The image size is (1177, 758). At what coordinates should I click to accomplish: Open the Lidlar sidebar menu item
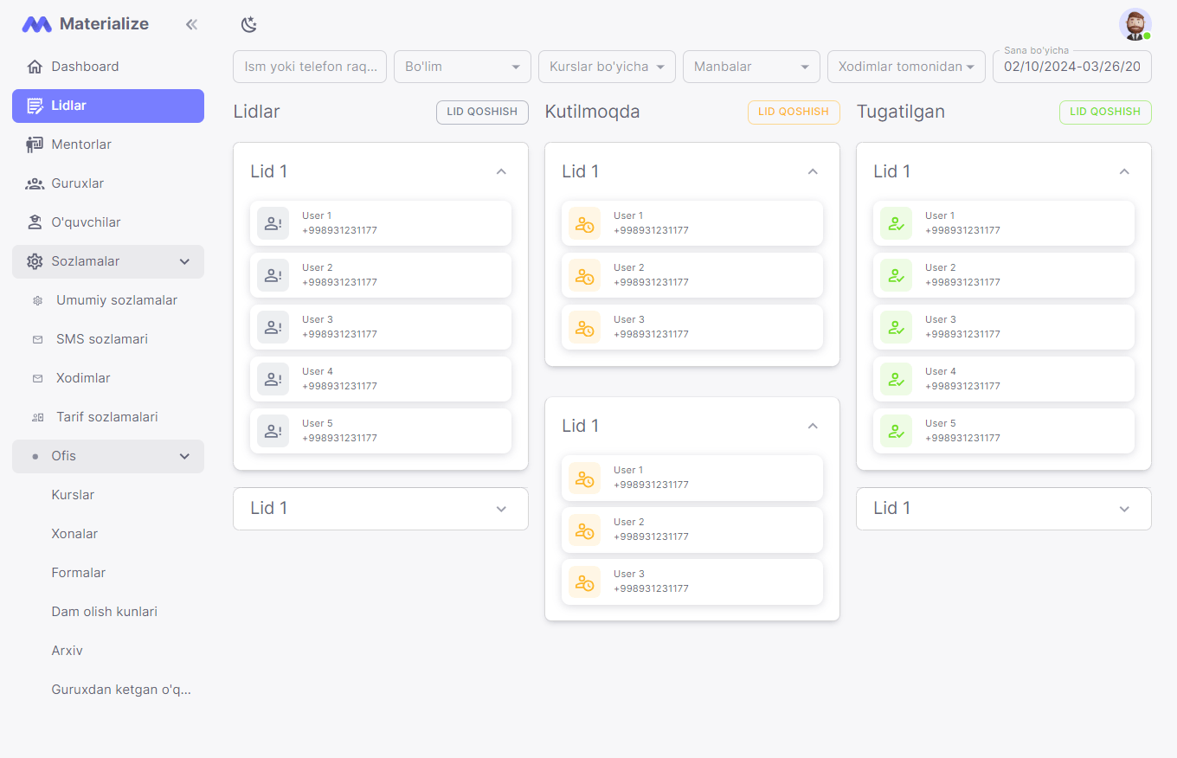[x=108, y=106]
